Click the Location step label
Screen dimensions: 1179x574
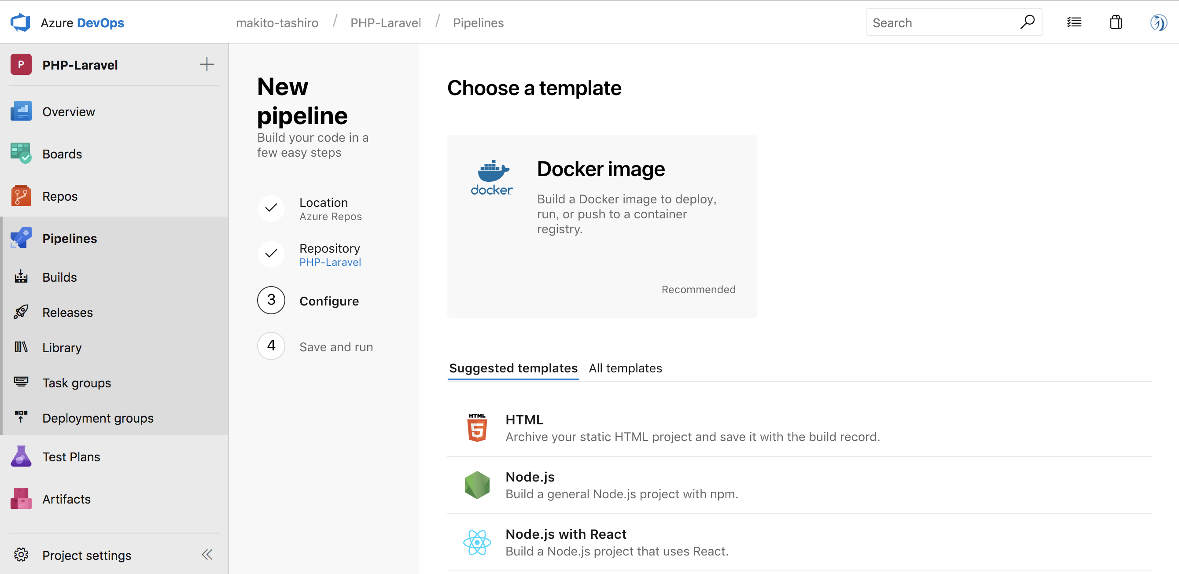click(324, 202)
